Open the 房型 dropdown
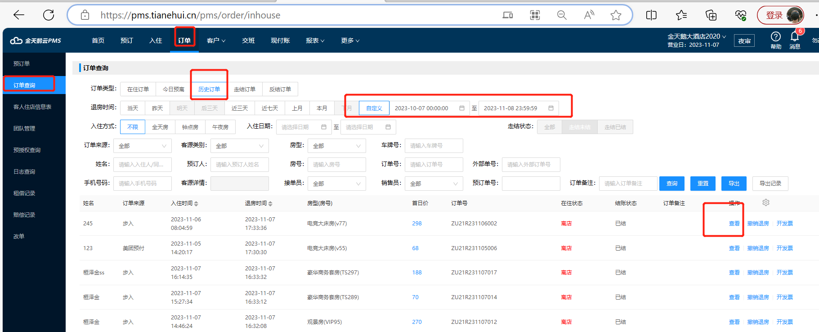This screenshot has width=819, height=332. pos(337,146)
